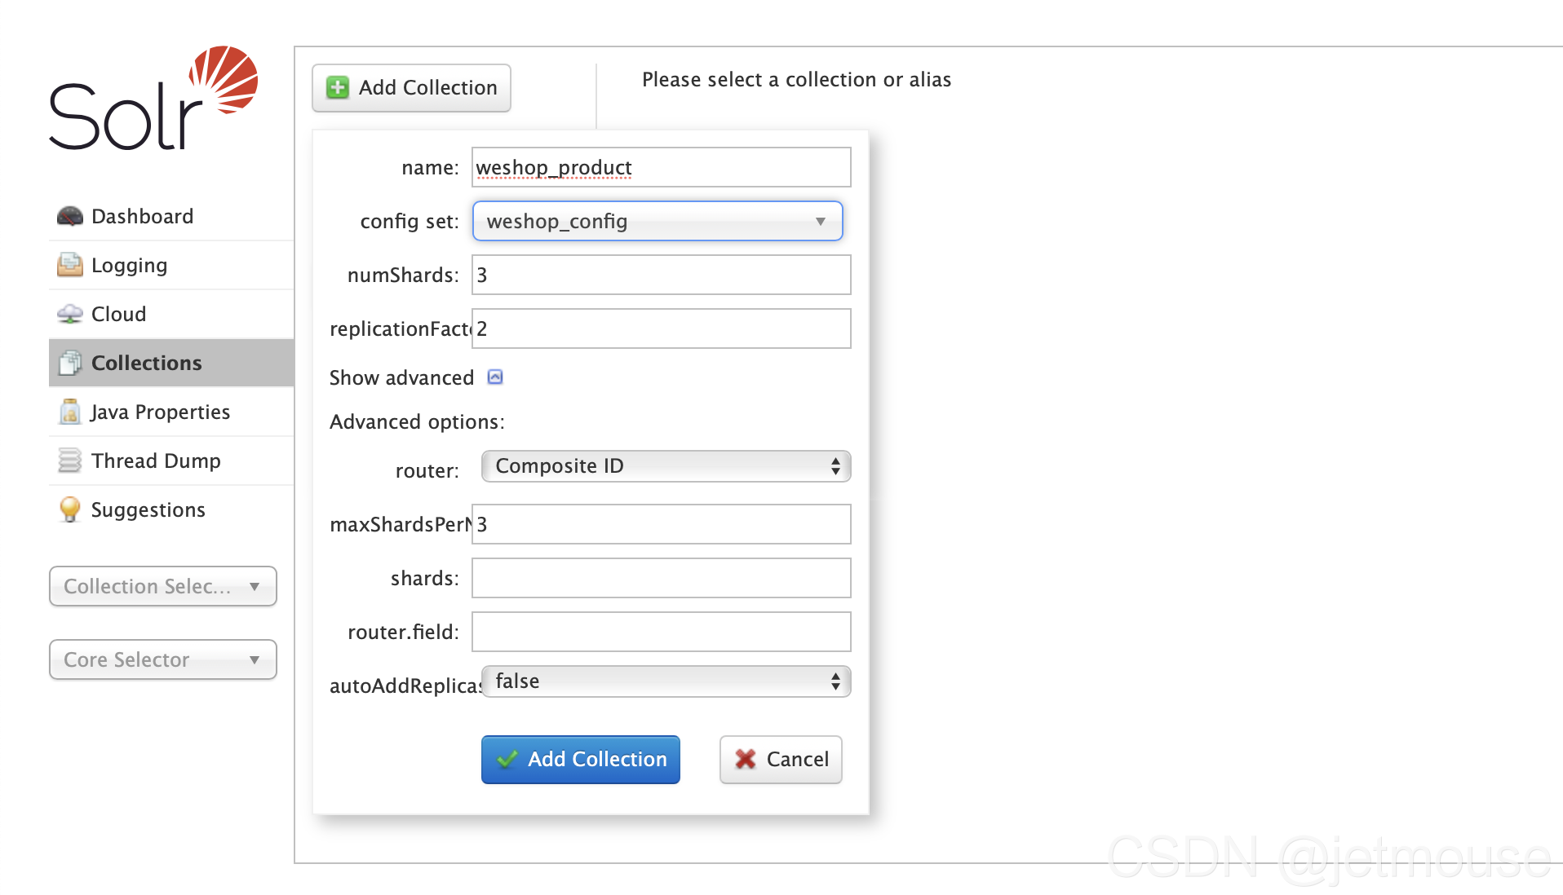Click the red X icon on Cancel
Image resolution: width=1563 pixels, height=895 pixels.
click(x=746, y=759)
